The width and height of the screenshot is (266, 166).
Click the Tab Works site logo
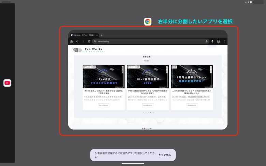pos(88,50)
